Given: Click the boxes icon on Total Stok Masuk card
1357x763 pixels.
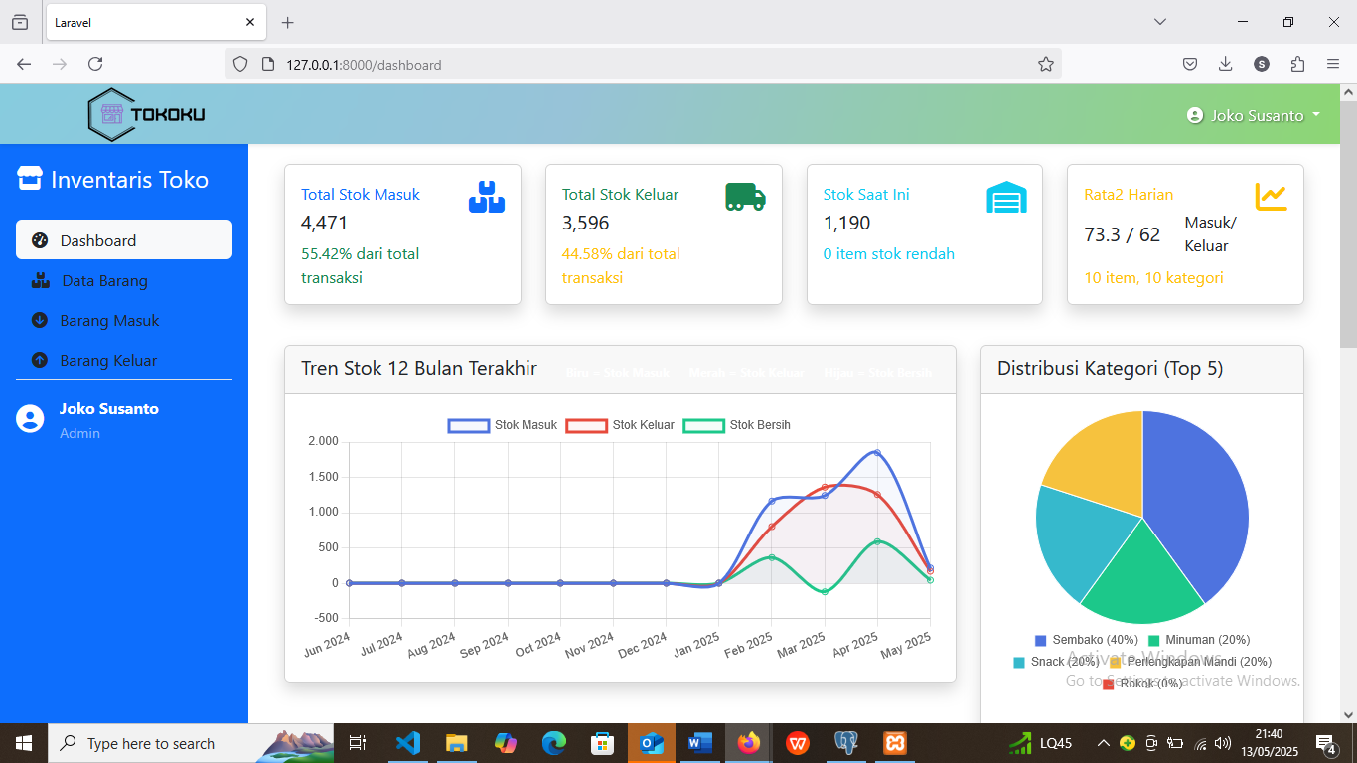Looking at the screenshot, I should coord(486,196).
